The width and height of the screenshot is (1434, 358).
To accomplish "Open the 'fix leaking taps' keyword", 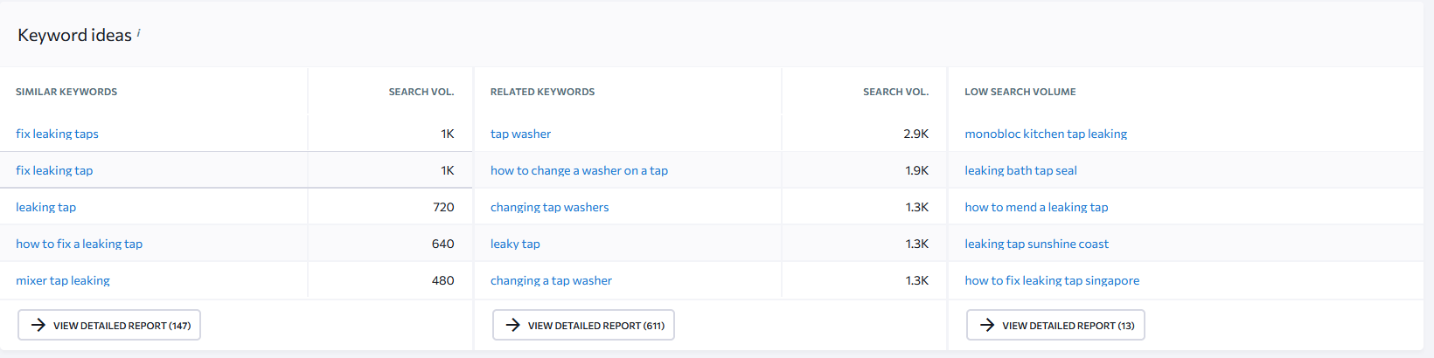I will 57,134.
